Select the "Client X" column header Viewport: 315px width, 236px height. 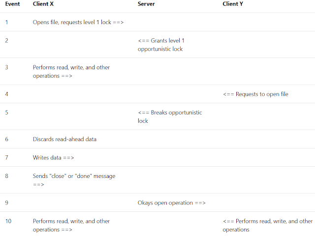click(43, 4)
